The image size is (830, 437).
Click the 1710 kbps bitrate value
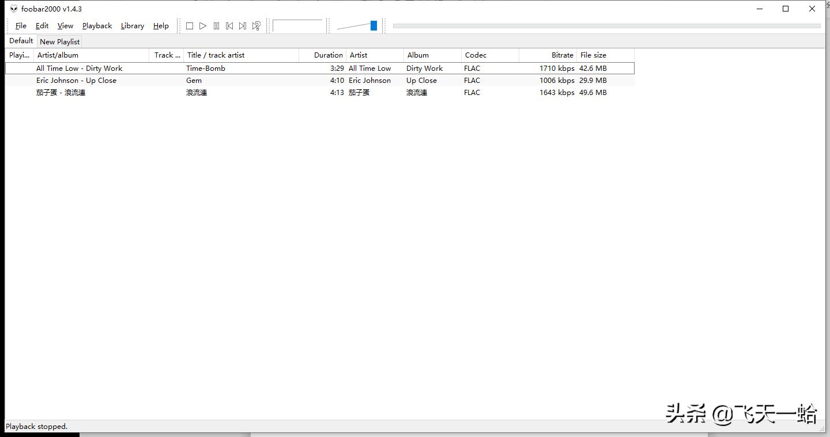tap(557, 68)
